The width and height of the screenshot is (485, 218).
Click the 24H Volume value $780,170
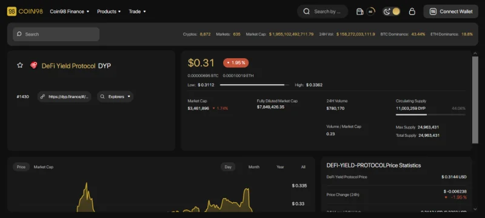(x=335, y=108)
